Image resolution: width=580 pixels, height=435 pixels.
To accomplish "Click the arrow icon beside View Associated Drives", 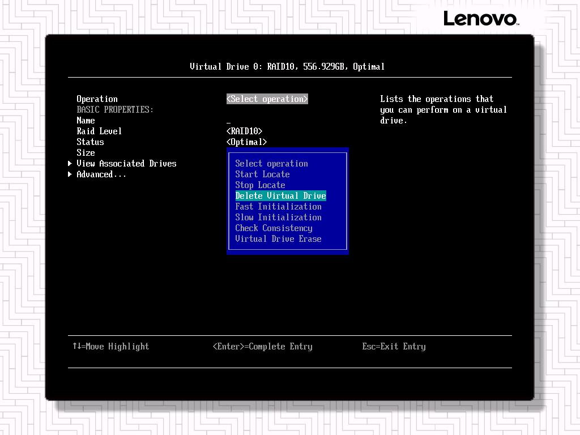I will click(x=70, y=164).
